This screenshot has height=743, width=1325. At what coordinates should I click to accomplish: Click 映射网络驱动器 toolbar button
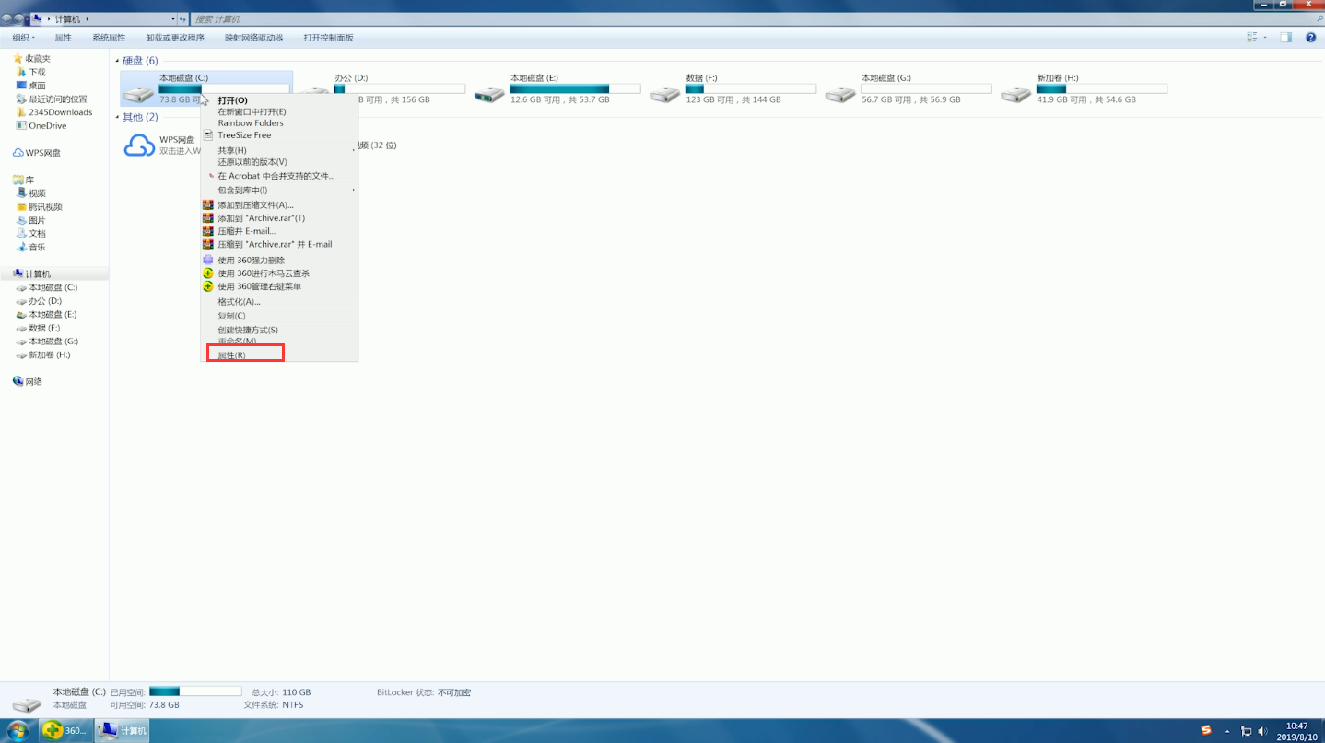click(x=254, y=38)
